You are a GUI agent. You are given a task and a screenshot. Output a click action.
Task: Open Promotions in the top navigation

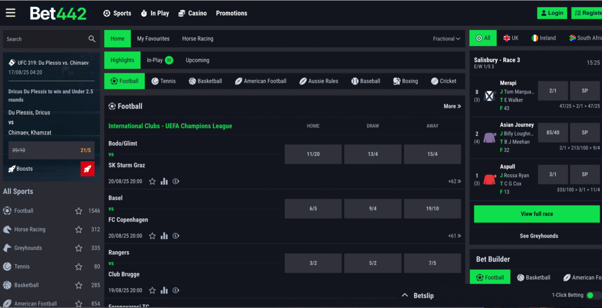pyautogui.click(x=231, y=13)
